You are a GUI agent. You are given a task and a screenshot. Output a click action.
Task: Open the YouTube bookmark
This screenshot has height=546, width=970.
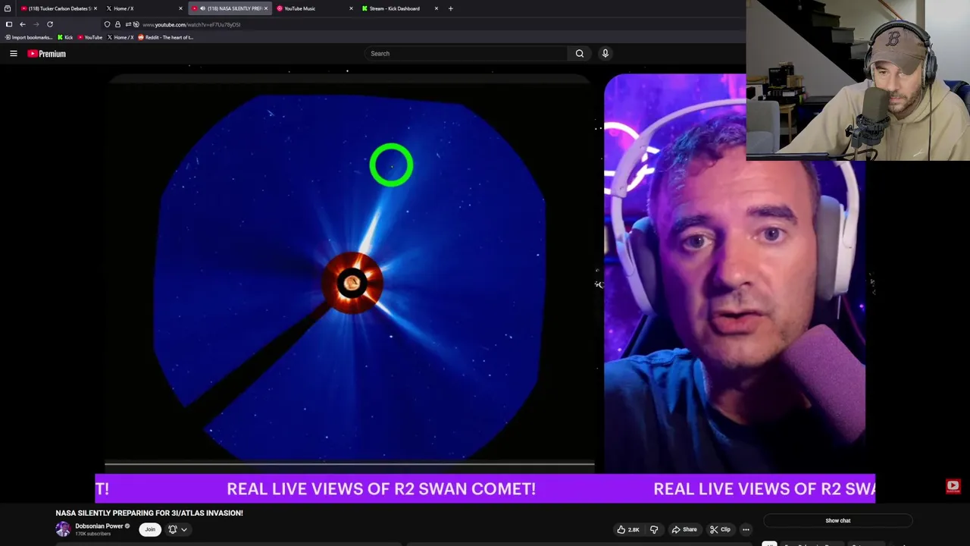90,37
